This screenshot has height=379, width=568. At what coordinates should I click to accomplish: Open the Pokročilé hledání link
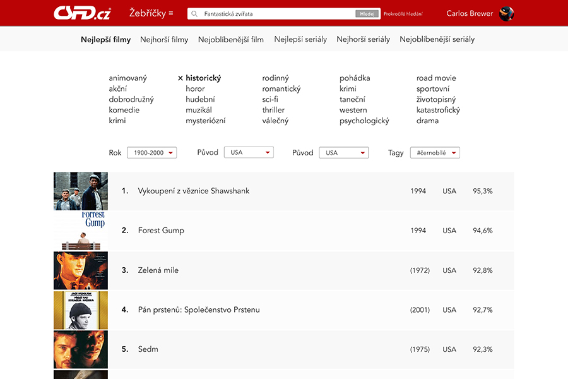click(403, 14)
